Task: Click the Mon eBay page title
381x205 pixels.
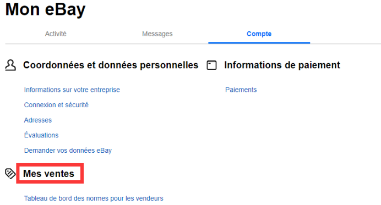Action: 45,10
